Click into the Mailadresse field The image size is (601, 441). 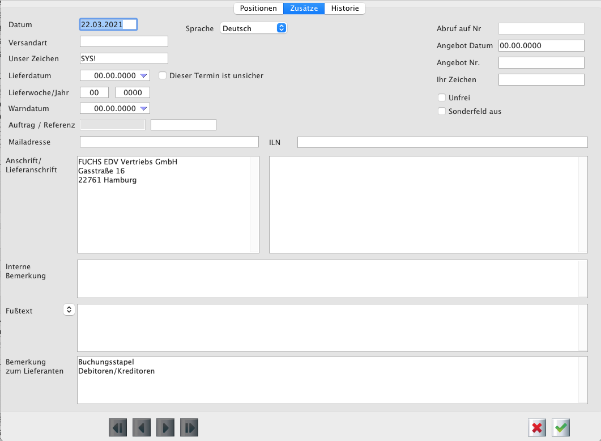pos(169,142)
